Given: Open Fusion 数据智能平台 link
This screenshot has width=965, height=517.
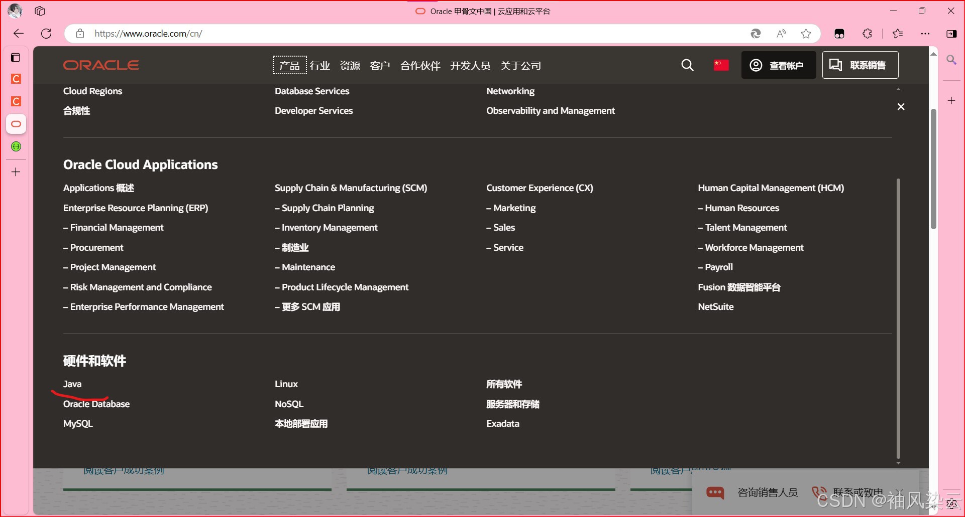Looking at the screenshot, I should point(739,287).
